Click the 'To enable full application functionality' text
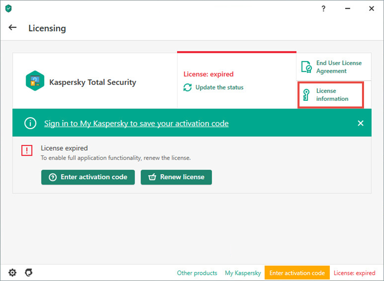This screenshot has height=281, width=384. tap(116, 158)
